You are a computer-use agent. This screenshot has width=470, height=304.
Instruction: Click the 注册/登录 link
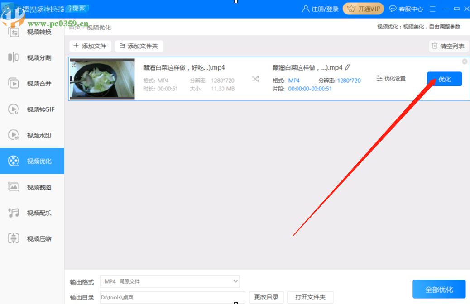click(x=325, y=9)
